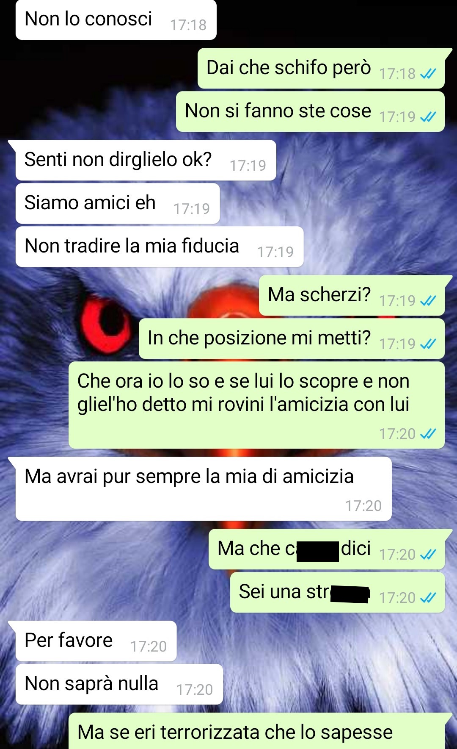457x749 pixels.
Task: Click double-check icon next to 'Non si fanno ste cose'
Action: pyautogui.click(x=428, y=117)
